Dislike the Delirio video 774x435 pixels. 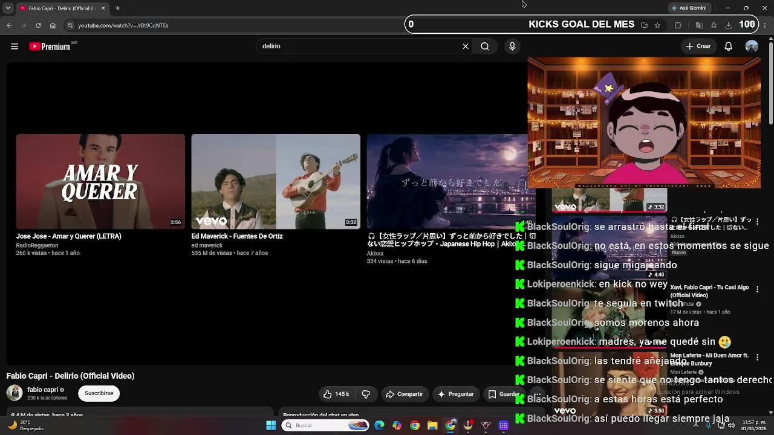click(x=366, y=394)
